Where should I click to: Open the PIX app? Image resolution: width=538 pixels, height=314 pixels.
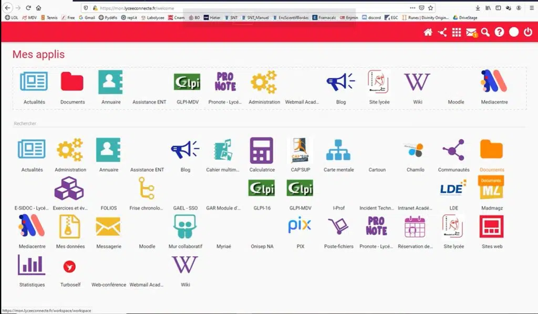(299, 225)
